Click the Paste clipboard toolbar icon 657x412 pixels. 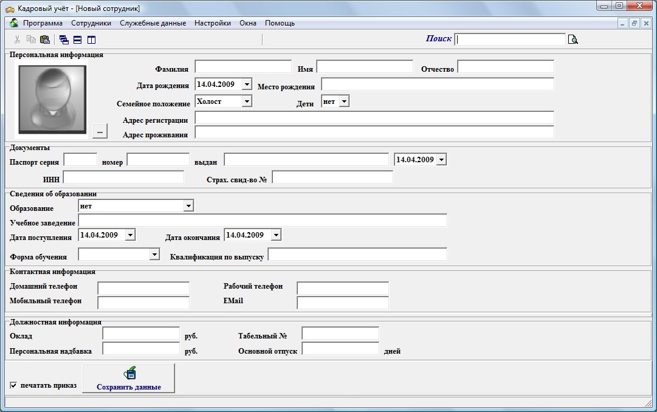click(x=44, y=39)
